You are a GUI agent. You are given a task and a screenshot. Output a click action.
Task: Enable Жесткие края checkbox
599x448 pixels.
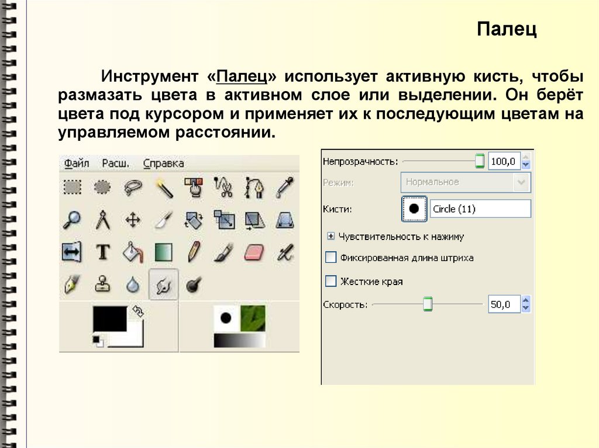click(x=331, y=281)
